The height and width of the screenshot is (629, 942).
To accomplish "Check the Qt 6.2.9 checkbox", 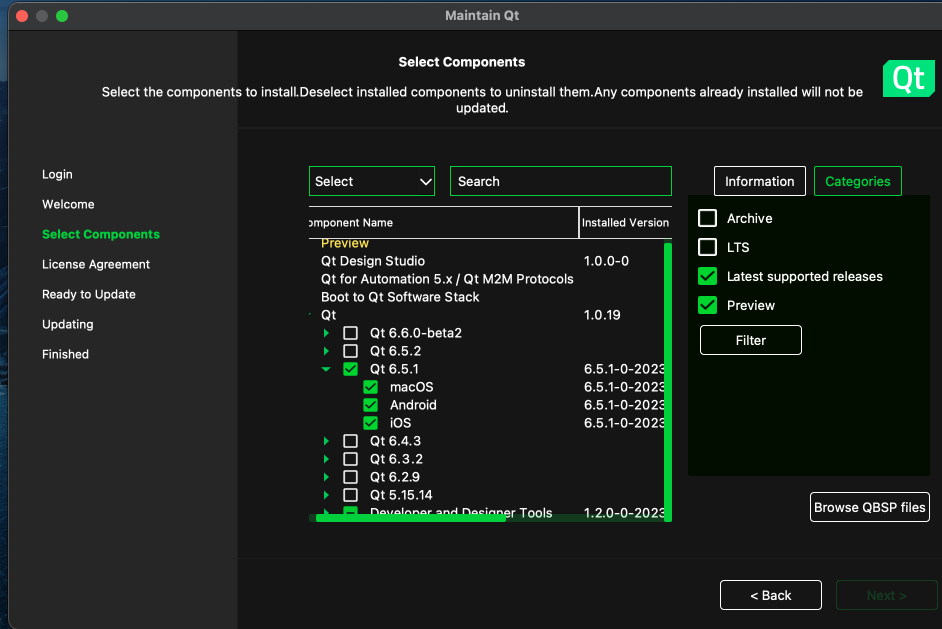I will pos(350,477).
